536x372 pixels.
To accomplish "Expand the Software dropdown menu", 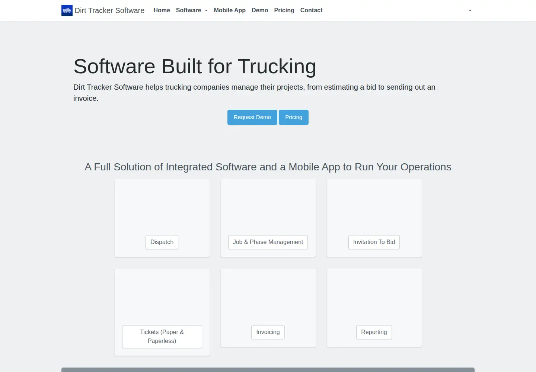I will click(x=192, y=10).
